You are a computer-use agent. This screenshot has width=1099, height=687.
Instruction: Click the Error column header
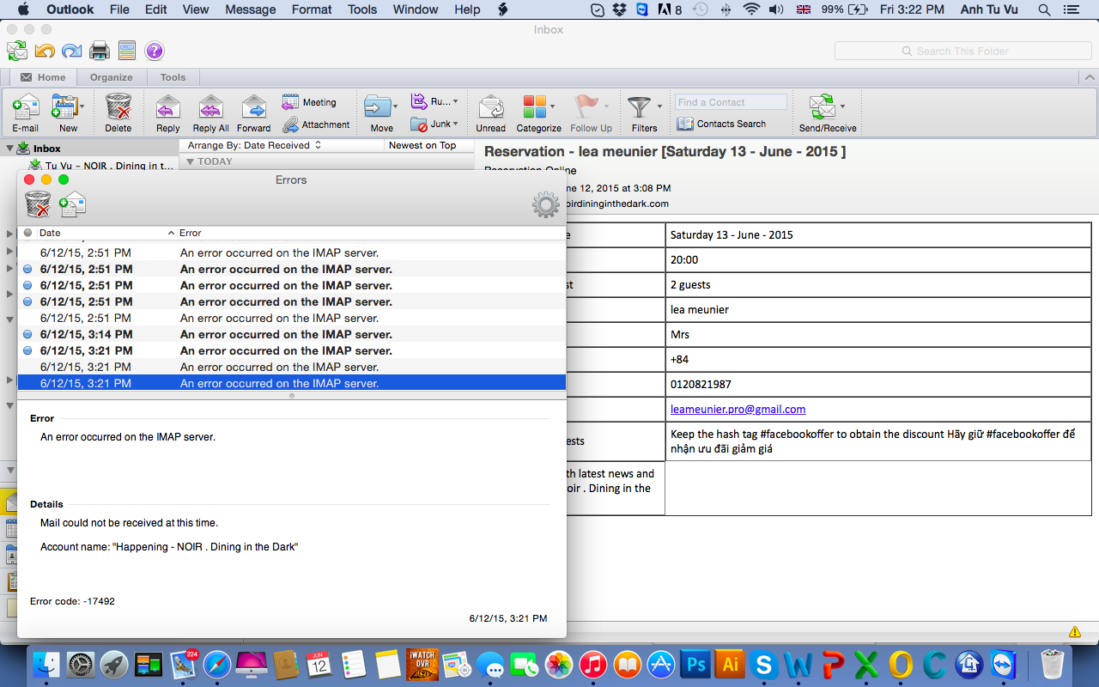[372, 233]
